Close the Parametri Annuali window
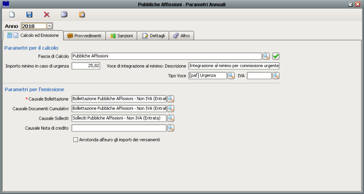The width and height of the screenshot is (364, 194). point(358,4)
